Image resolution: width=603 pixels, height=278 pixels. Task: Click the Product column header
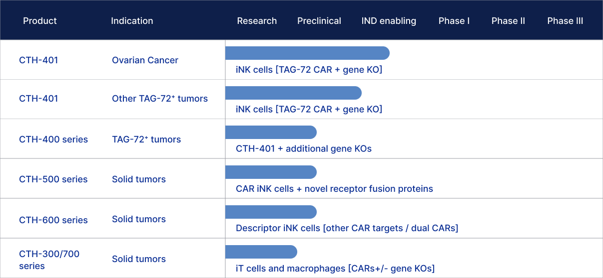40,21
